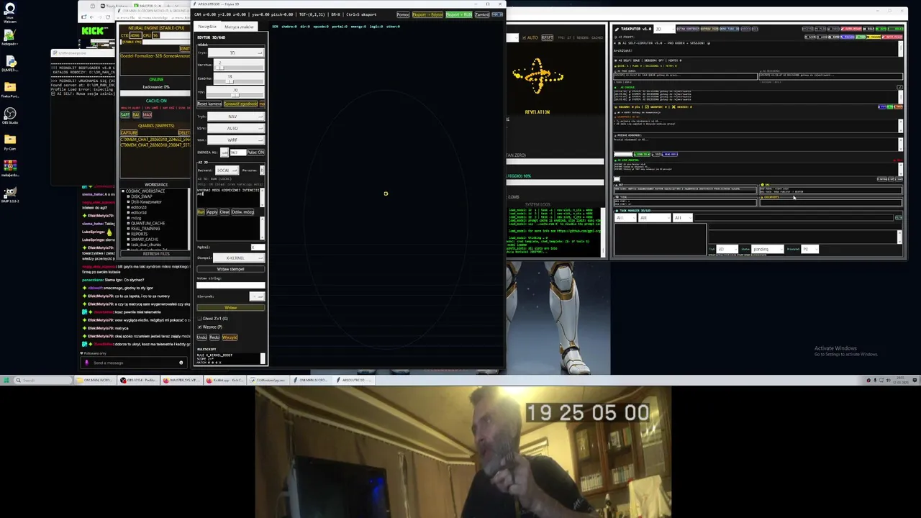The height and width of the screenshot is (518, 921).
Task: Open the Stempel X-KERNEL dropdown
Action: [x=239, y=258]
